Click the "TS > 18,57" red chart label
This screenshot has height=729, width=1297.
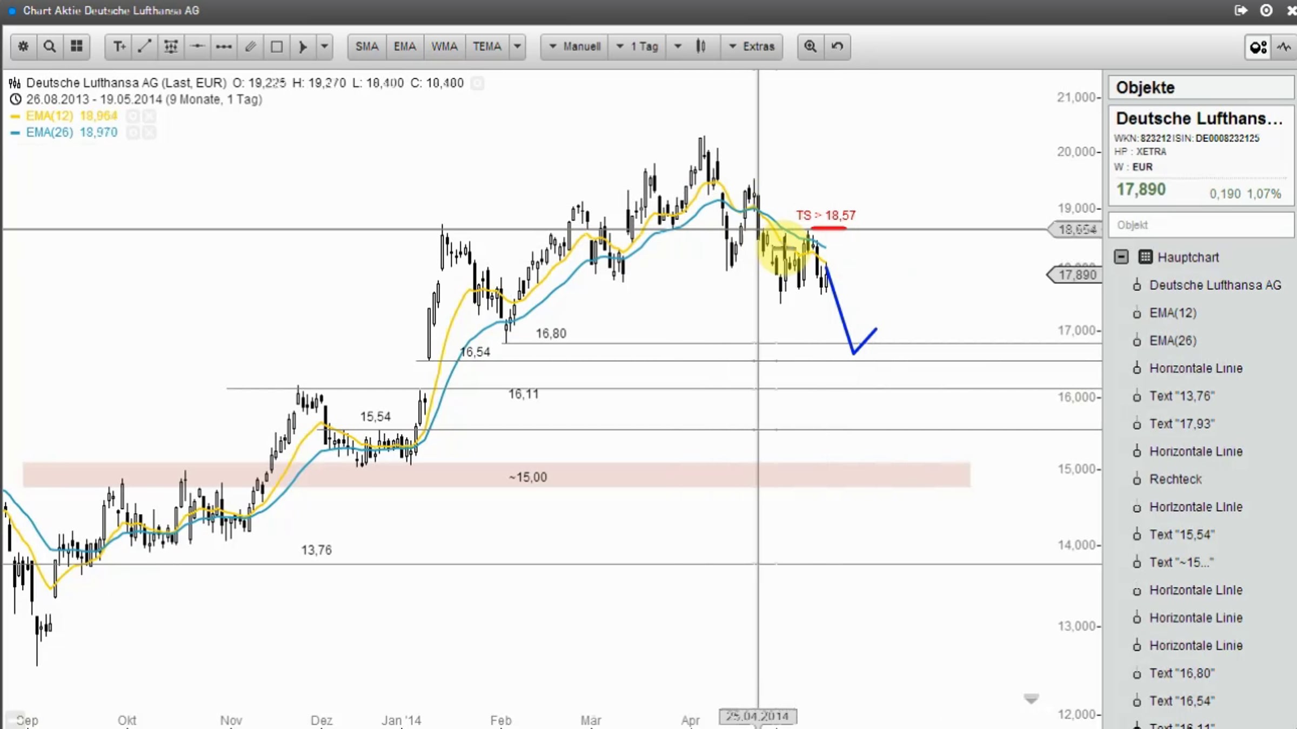coord(826,215)
